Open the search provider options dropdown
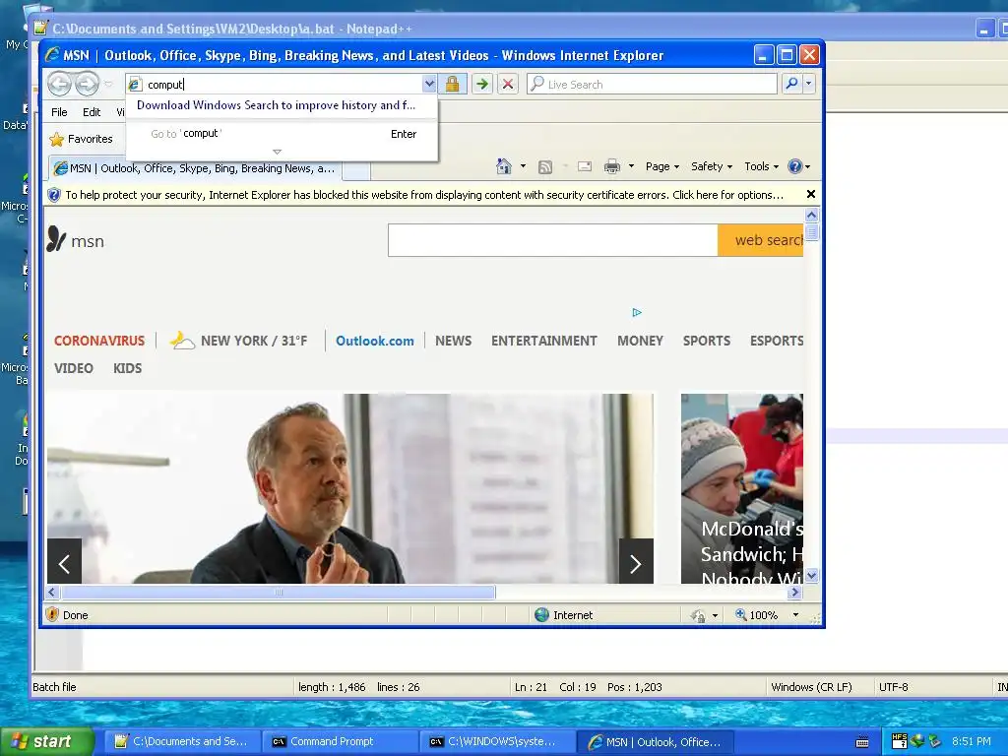The height and width of the screenshot is (756, 1008). pyautogui.click(x=809, y=85)
